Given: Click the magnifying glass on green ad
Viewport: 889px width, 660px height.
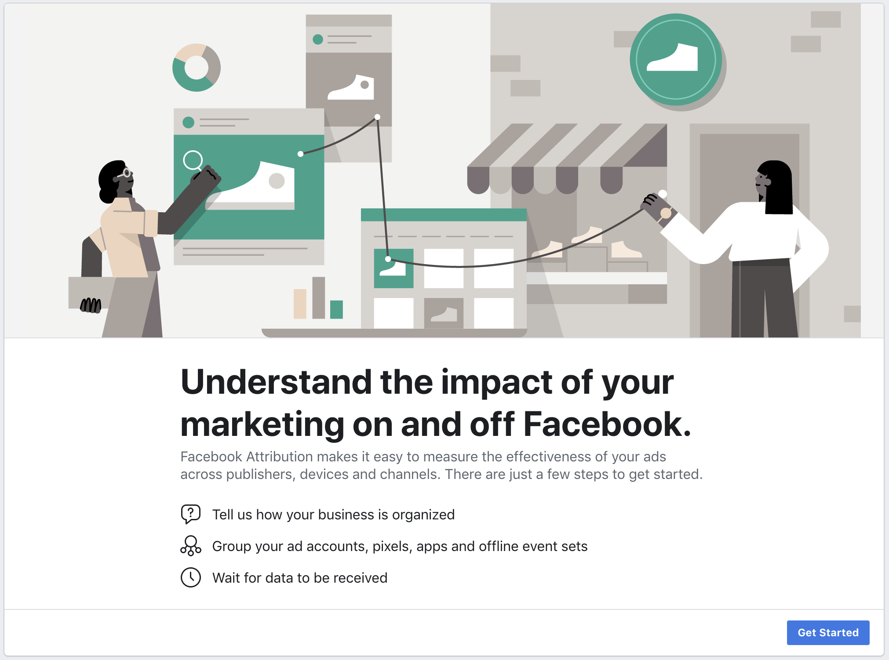Looking at the screenshot, I should click(x=193, y=160).
